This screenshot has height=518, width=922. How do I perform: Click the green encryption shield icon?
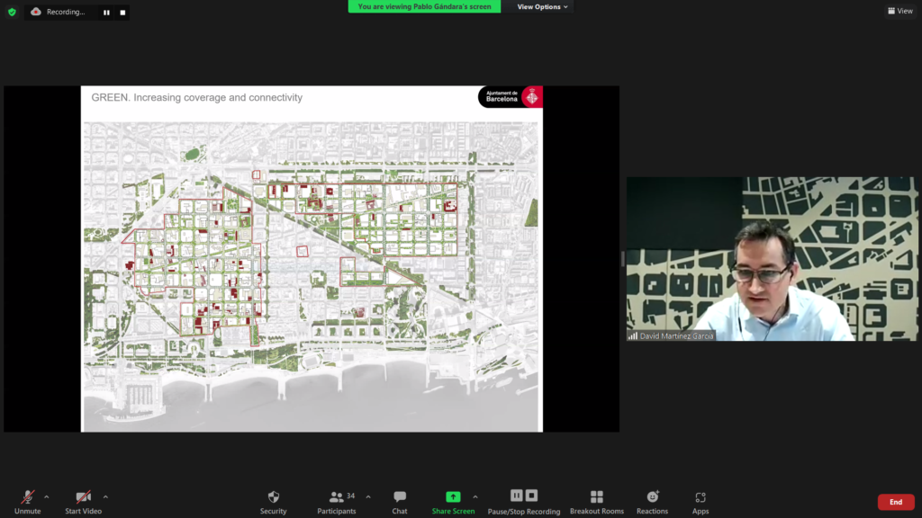click(12, 12)
